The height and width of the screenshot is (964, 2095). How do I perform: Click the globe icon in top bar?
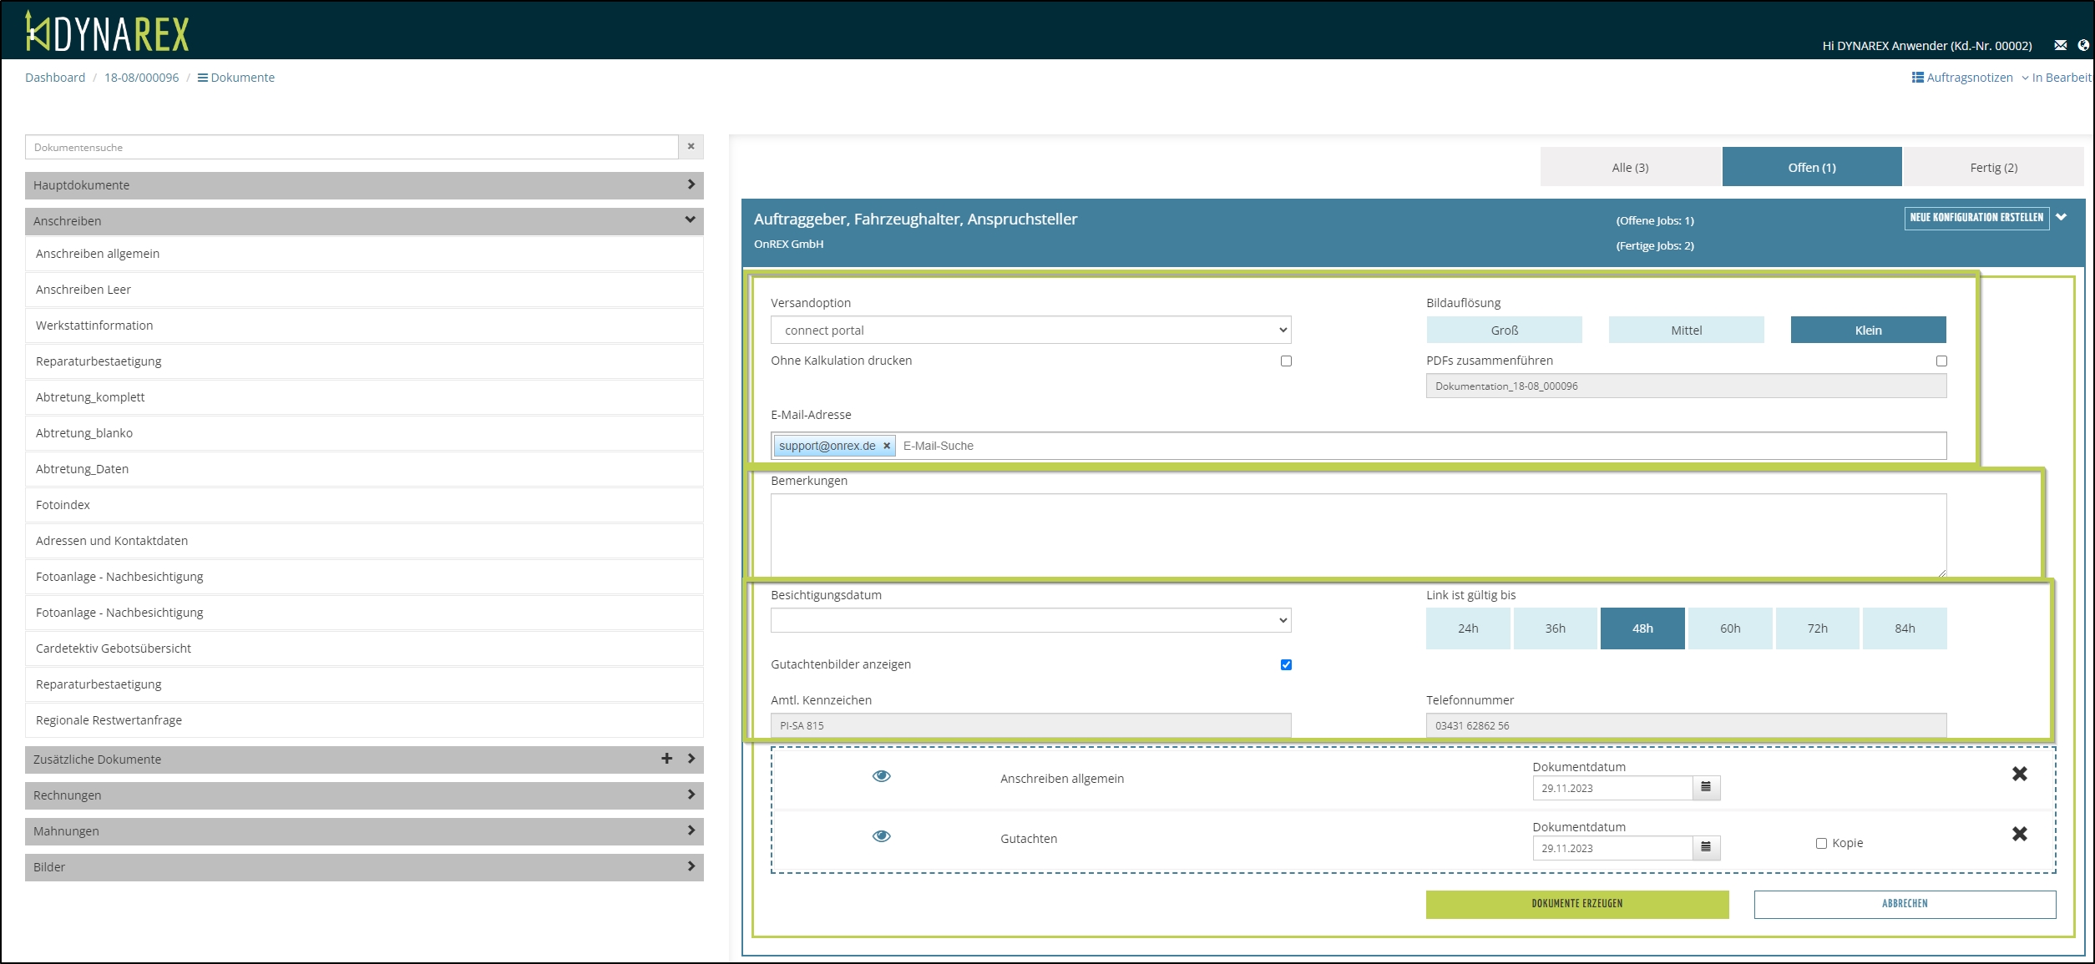coord(2083,45)
